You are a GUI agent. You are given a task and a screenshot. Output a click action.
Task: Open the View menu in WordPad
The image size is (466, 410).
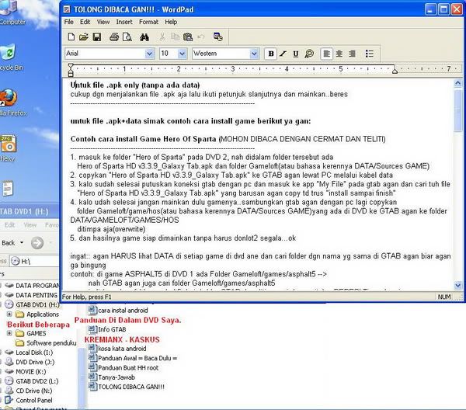pyautogui.click(x=103, y=22)
